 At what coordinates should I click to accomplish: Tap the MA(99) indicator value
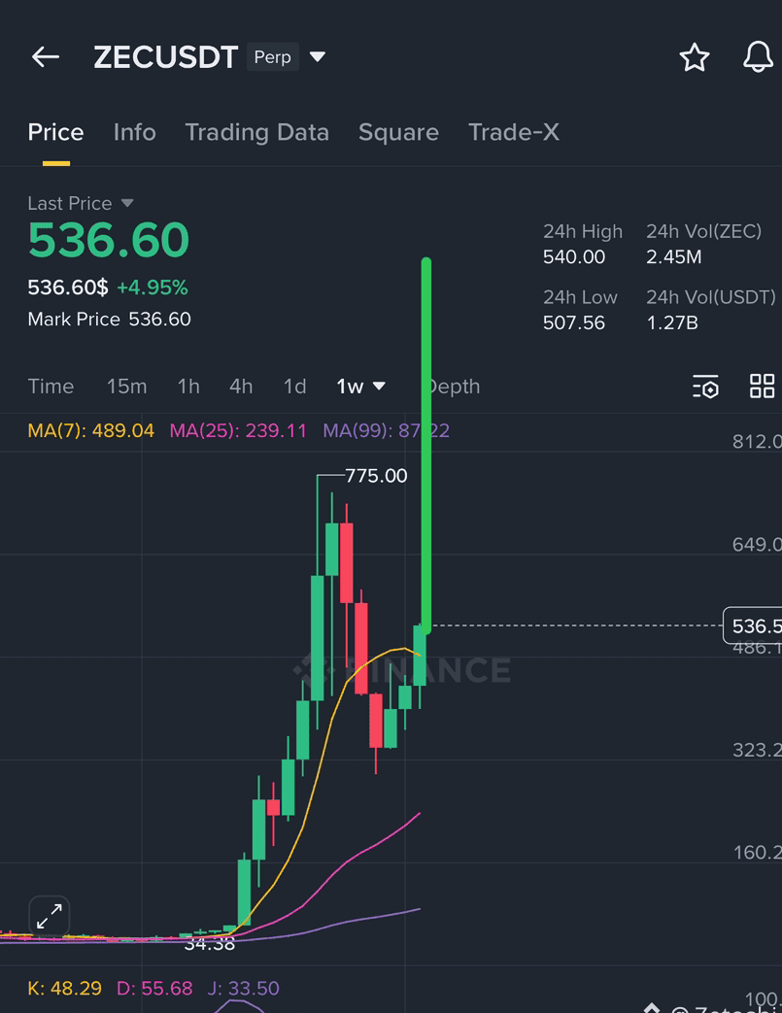(386, 430)
